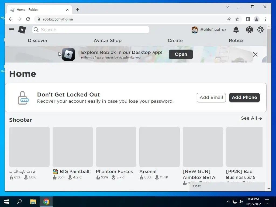Open the Roblox hamburger navigation menu
This screenshot has width=276, height=207.
tap(12, 30)
